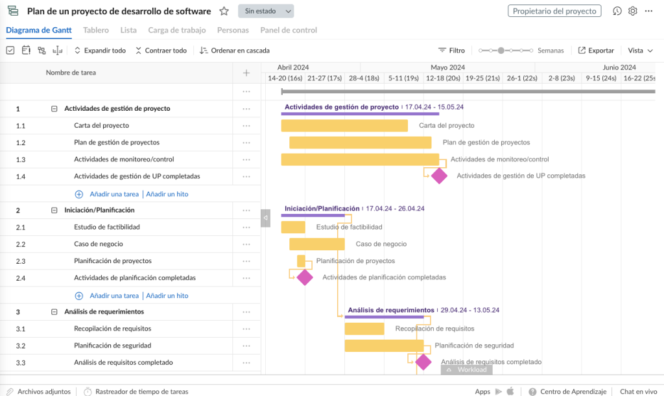
Task: Click the help question mark icon
Action: pyautogui.click(x=532, y=391)
